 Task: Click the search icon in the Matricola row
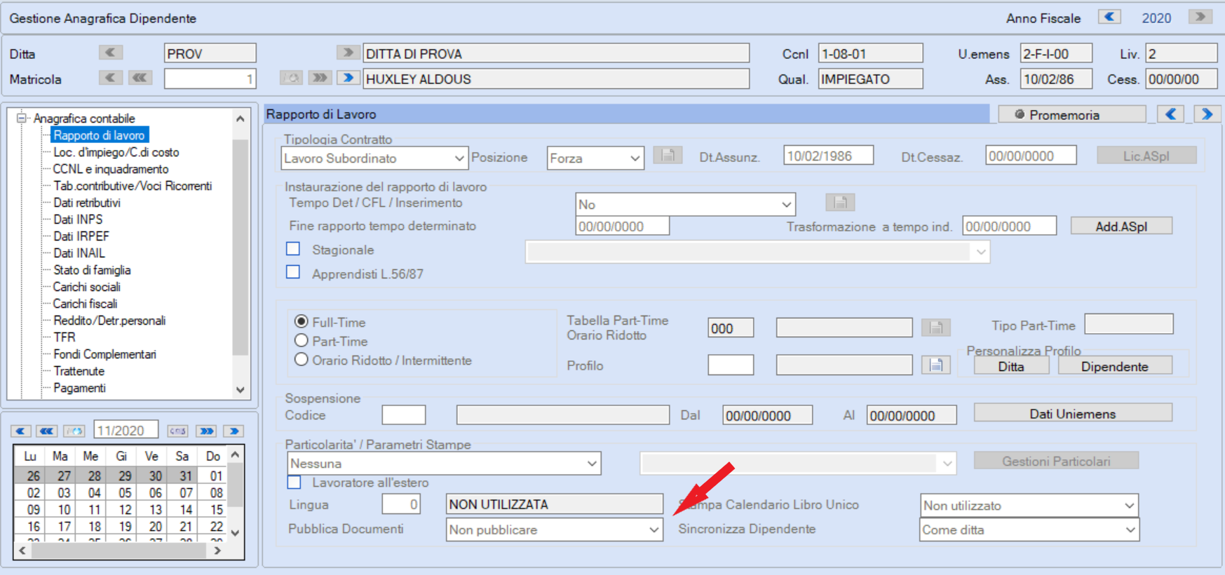tap(291, 78)
